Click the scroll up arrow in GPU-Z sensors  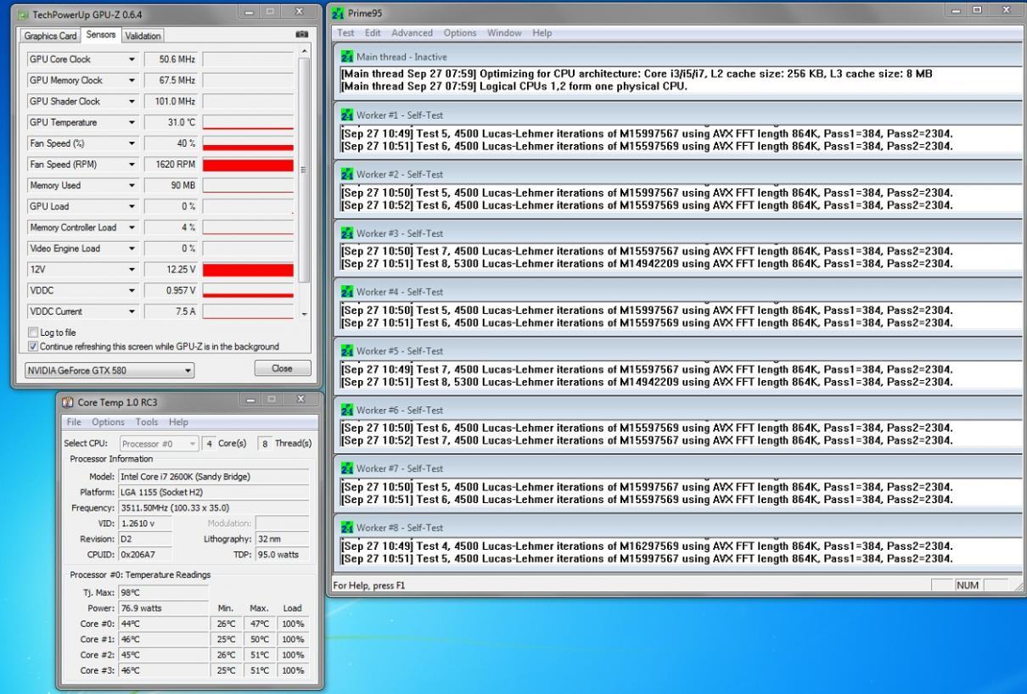point(305,53)
